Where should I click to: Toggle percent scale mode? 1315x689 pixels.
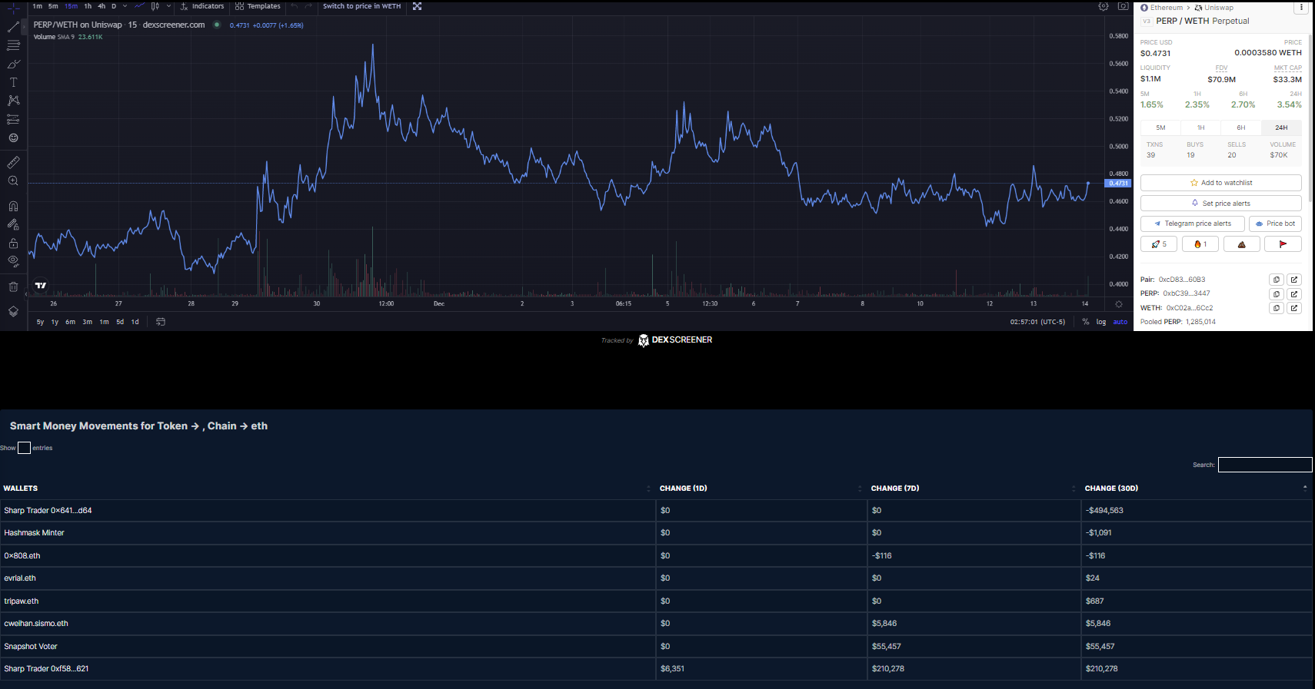(x=1085, y=322)
